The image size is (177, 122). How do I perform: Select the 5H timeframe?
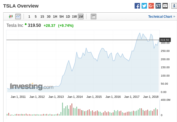click(62, 17)
